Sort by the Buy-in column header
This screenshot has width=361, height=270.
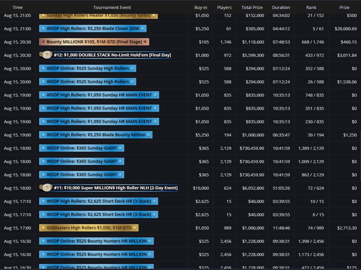pyautogui.click(x=200, y=7)
